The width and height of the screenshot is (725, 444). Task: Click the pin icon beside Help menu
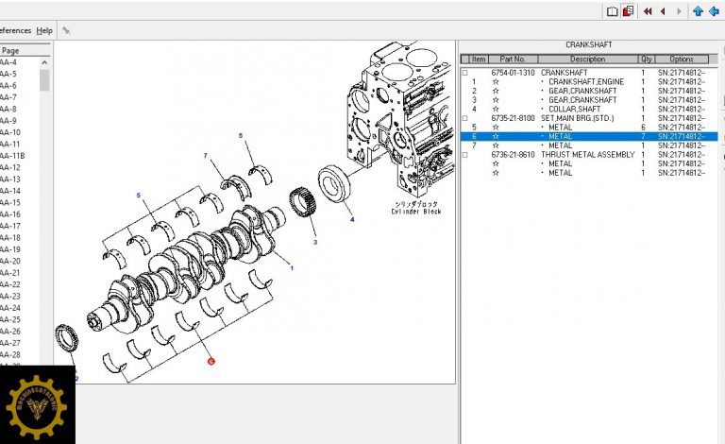(66, 30)
